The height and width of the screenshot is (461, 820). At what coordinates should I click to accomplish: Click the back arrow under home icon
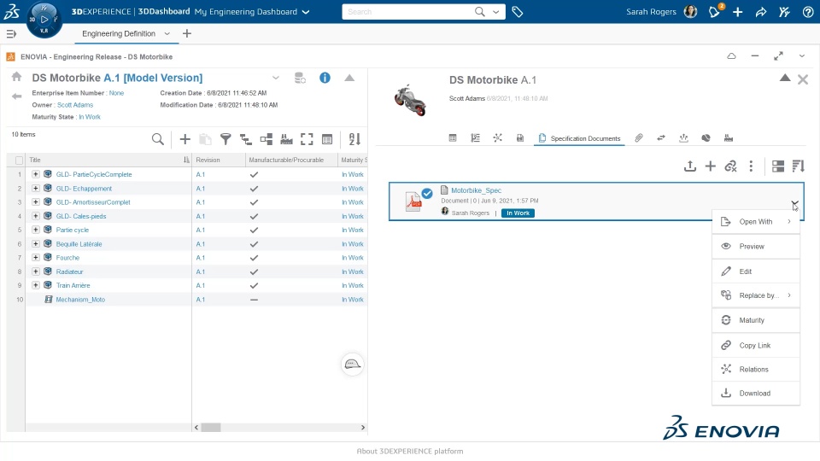(17, 96)
